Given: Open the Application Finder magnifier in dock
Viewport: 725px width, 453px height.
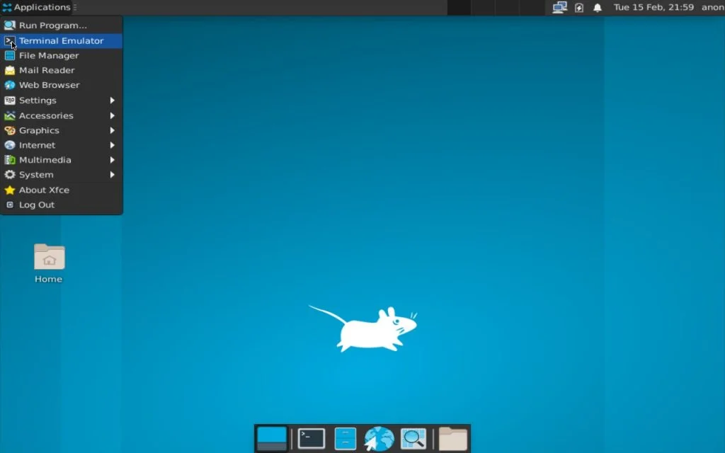Looking at the screenshot, I should pos(413,438).
